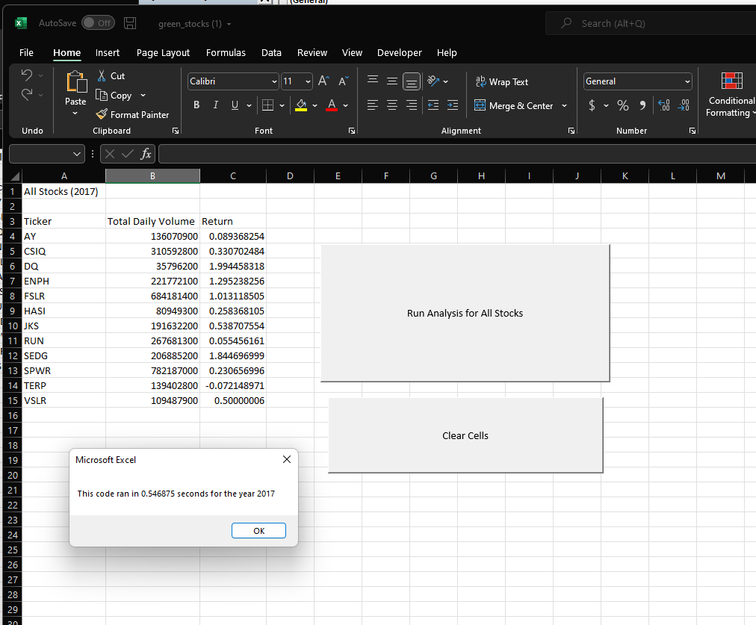
Task: Click the Cut scissors command
Action: coord(111,75)
